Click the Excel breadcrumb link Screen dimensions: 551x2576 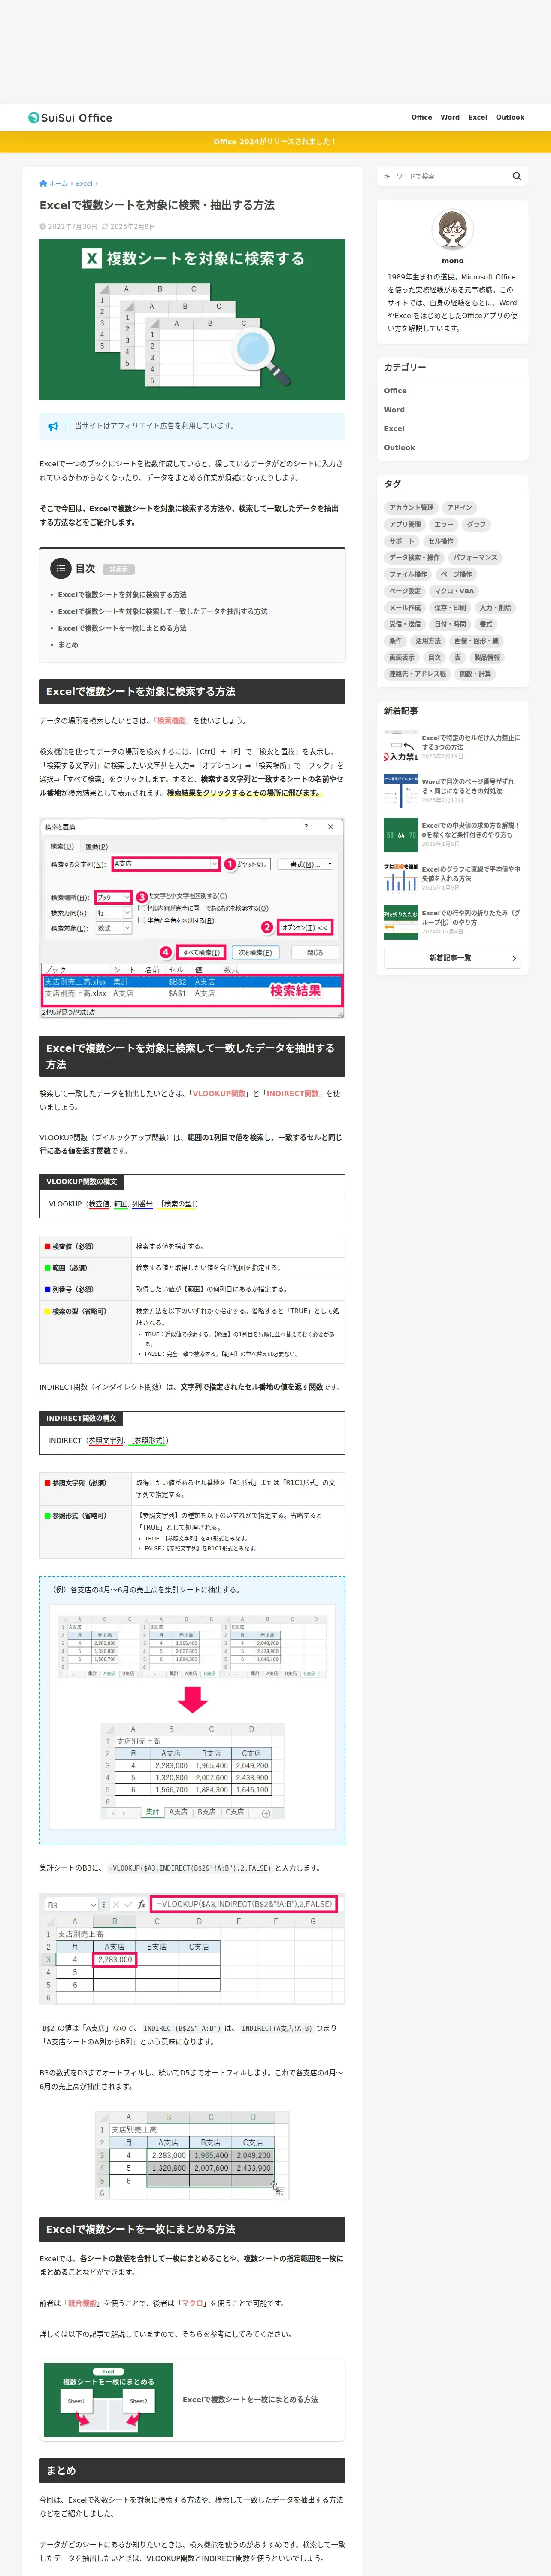click(x=84, y=184)
